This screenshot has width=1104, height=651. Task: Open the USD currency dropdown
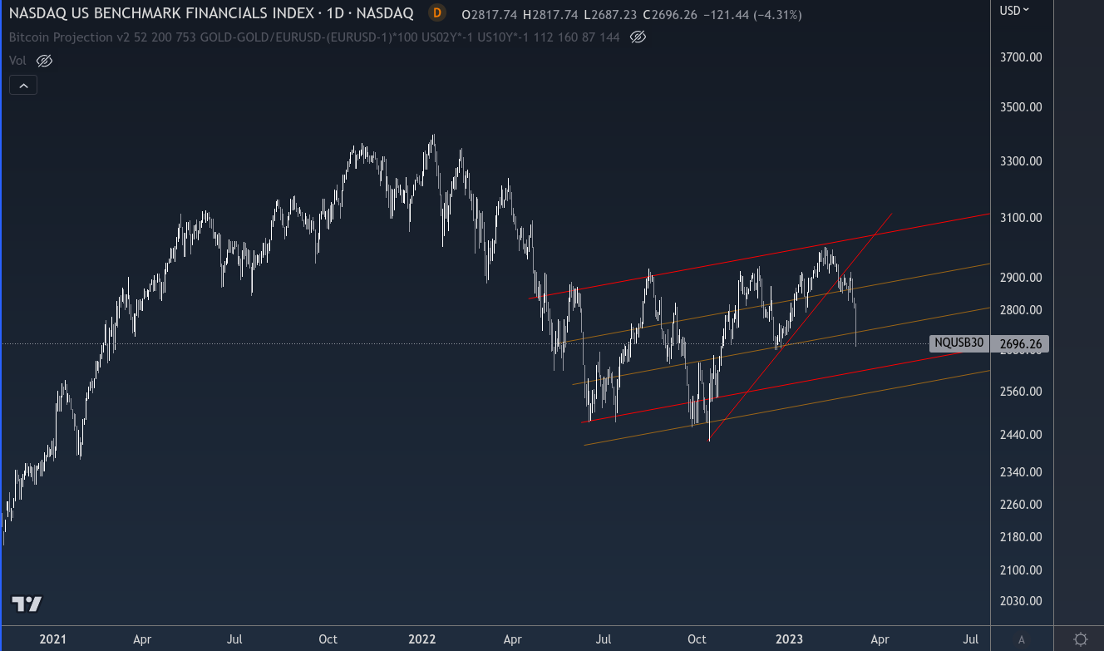coord(1014,10)
